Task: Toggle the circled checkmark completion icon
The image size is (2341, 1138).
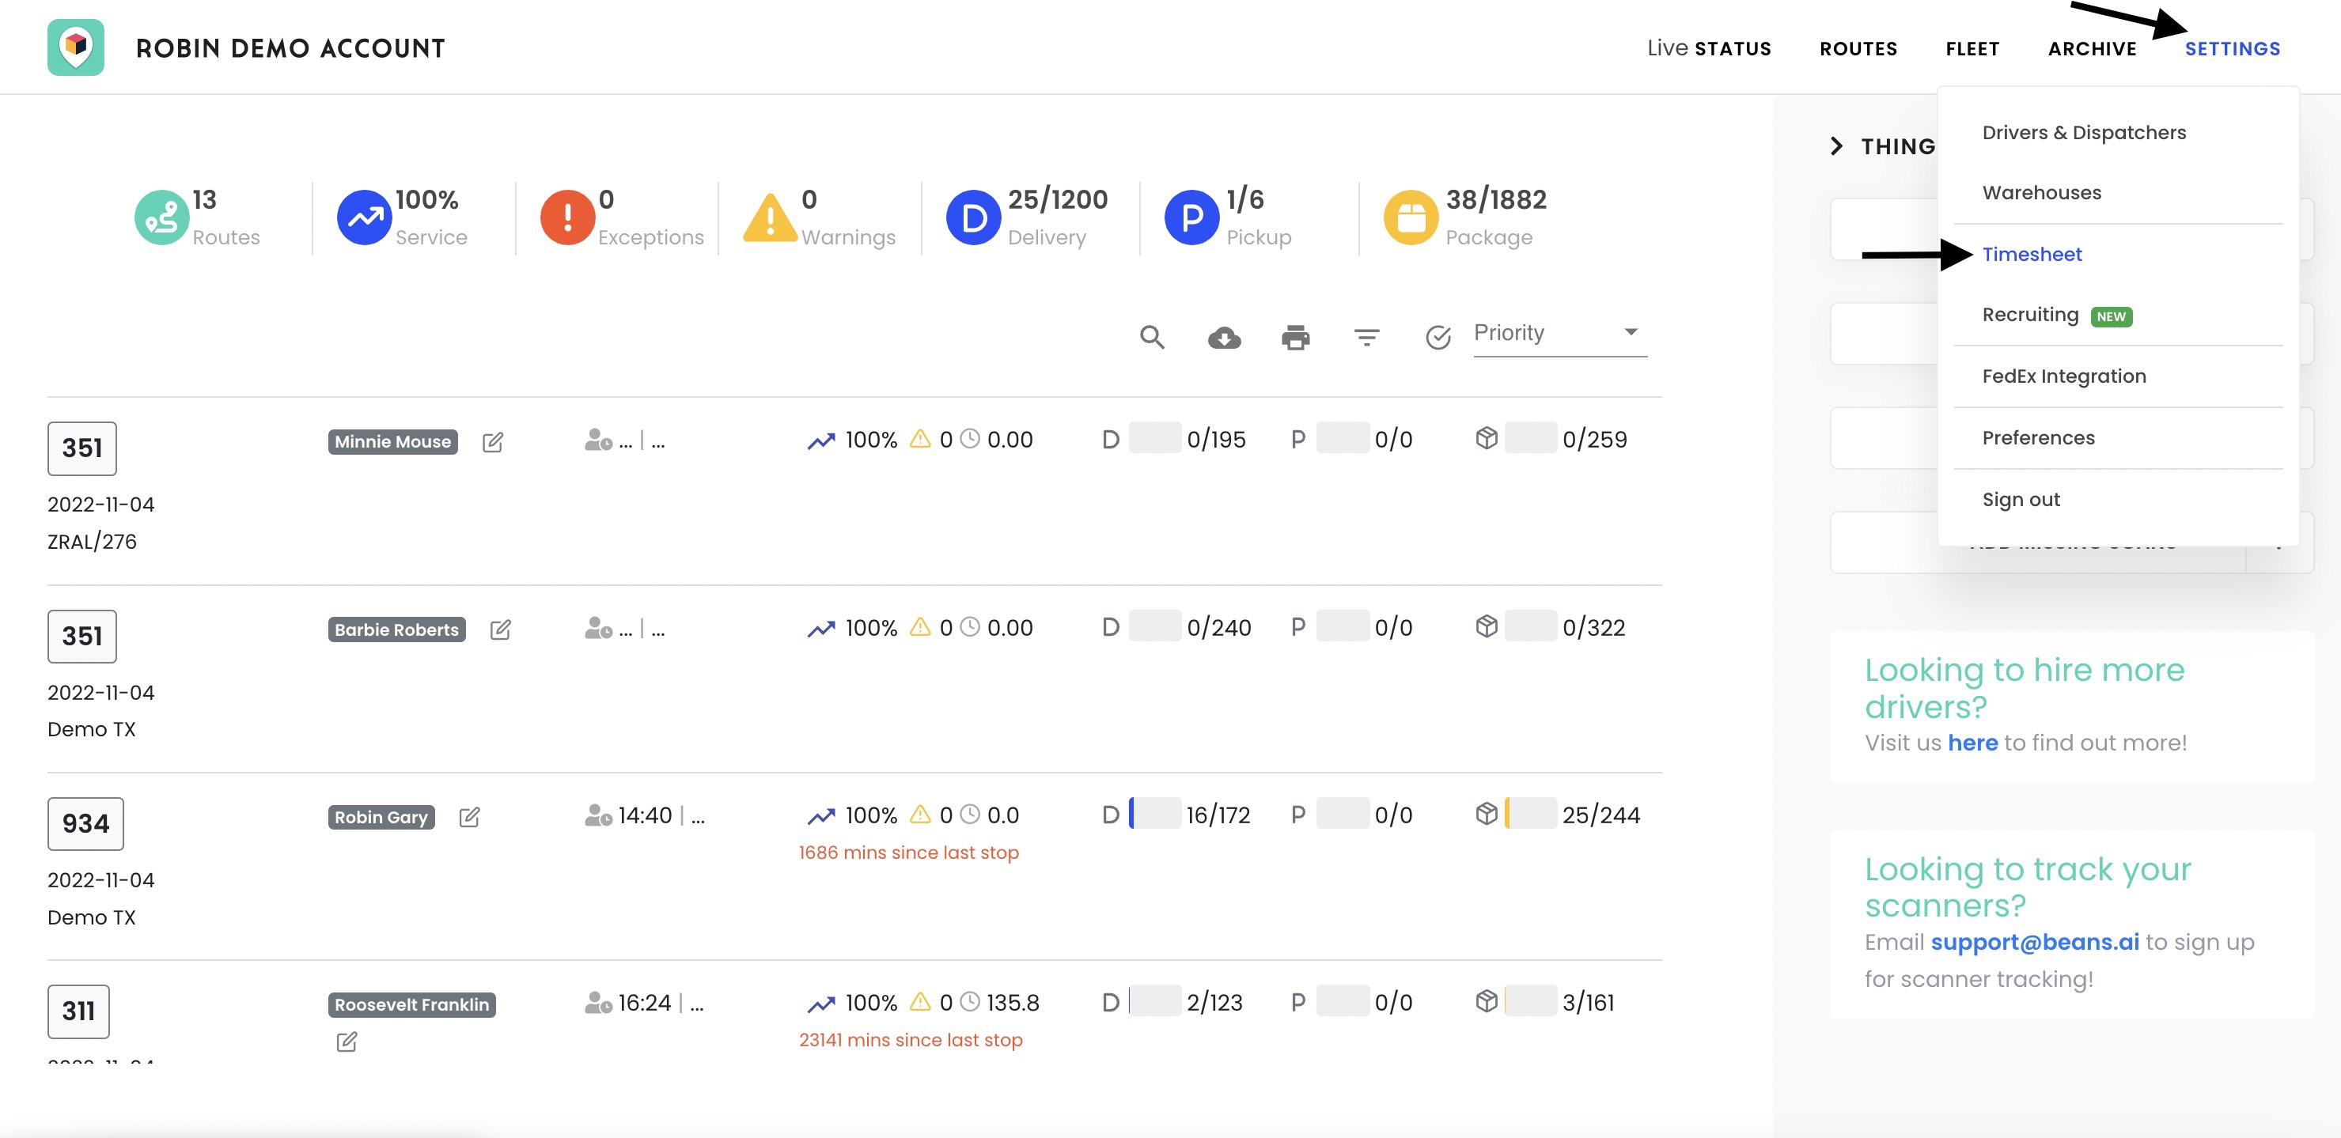Action: coord(1438,338)
